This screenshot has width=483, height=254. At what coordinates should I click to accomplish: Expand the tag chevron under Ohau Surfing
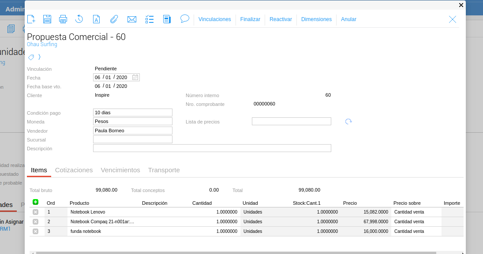pyautogui.click(x=39, y=57)
